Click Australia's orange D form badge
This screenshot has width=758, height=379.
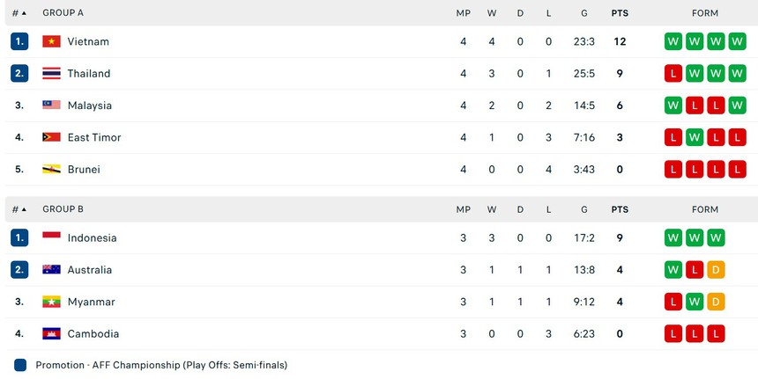(x=716, y=270)
